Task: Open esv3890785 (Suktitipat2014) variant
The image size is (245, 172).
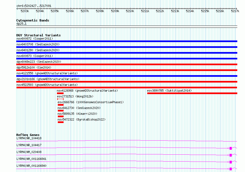Action: coord(169,91)
